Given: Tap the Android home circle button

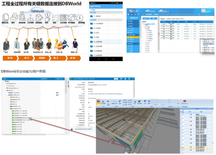Looking at the screenshot, I should pyautogui.click(x=106, y=59).
